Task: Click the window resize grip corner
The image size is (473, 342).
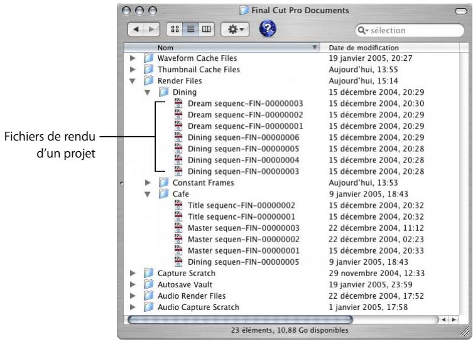Action: [x=464, y=332]
